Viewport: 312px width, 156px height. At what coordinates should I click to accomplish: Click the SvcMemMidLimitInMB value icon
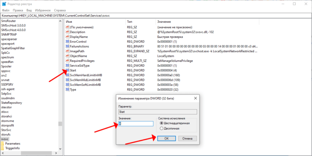[x=67, y=80]
